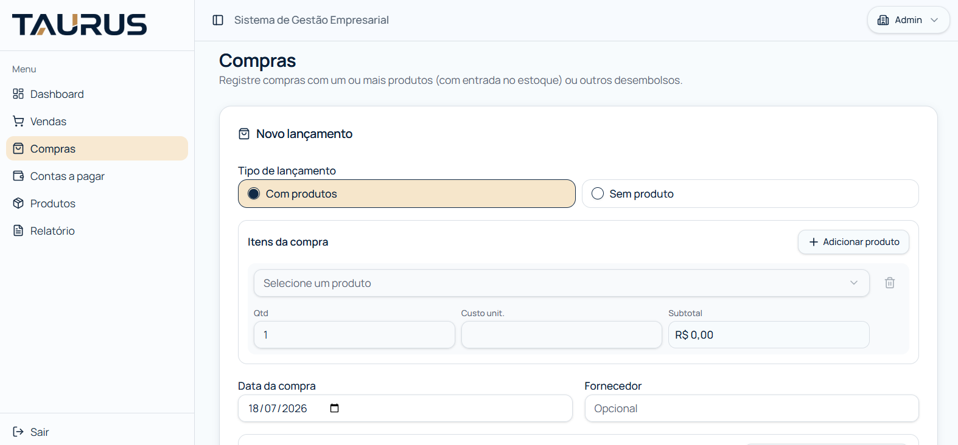Go to Dashboard menu item
Viewport: 958px width, 445px height.
97,94
